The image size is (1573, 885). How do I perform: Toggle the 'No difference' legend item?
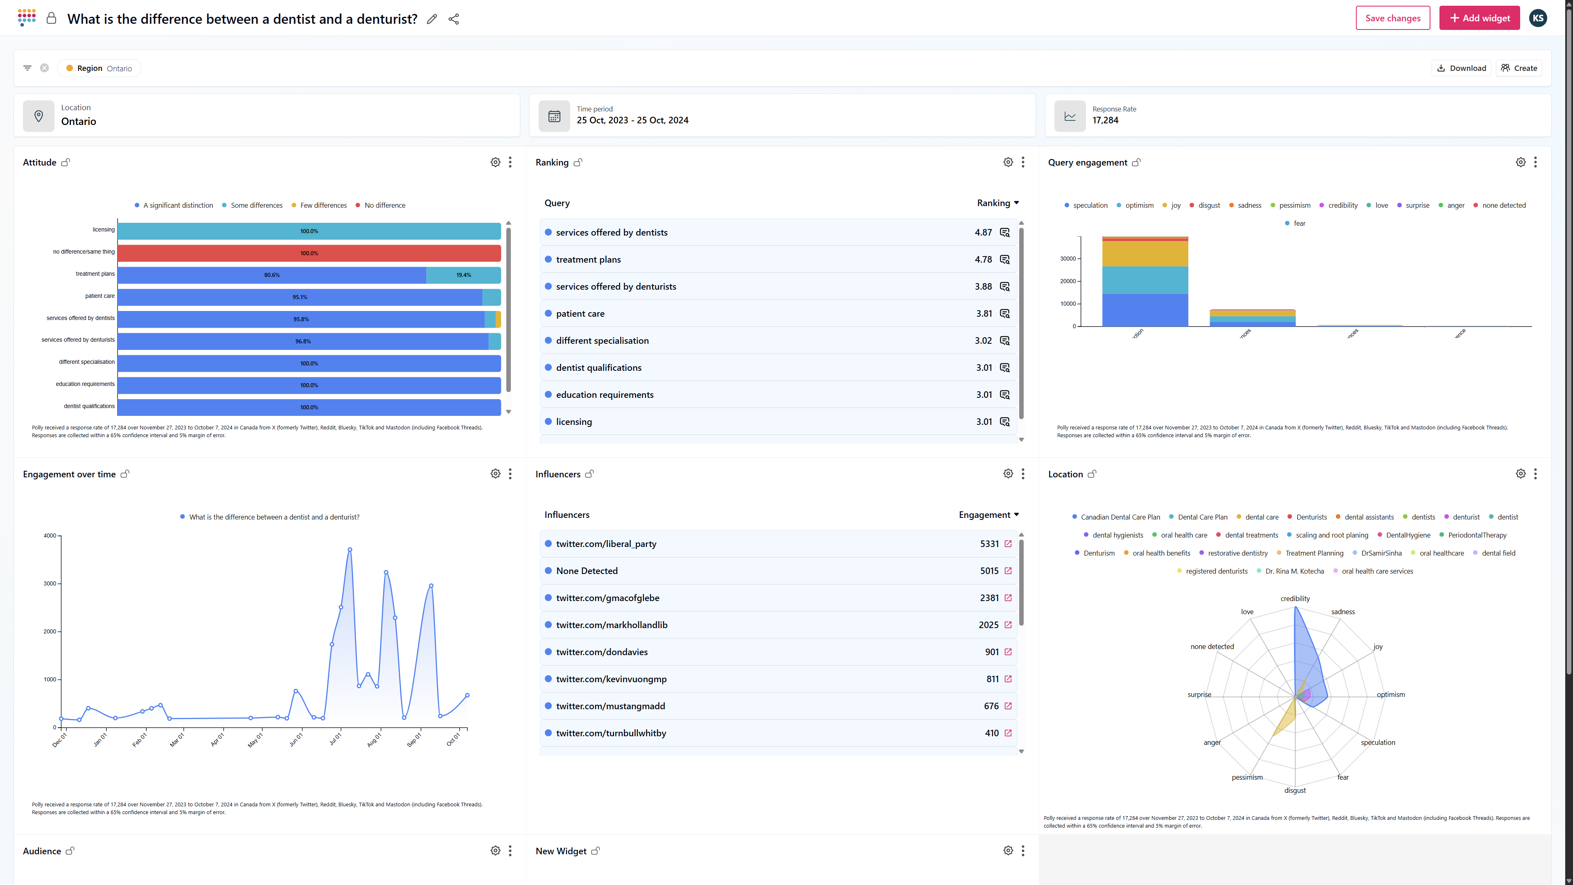click(384, 205)
